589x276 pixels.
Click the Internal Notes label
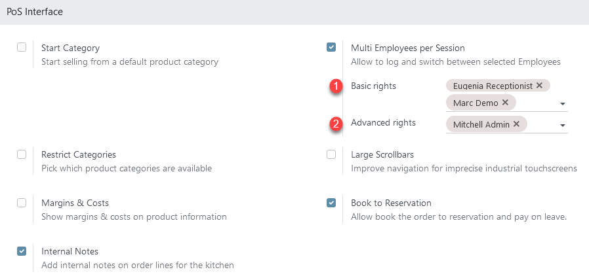point(70,251)
